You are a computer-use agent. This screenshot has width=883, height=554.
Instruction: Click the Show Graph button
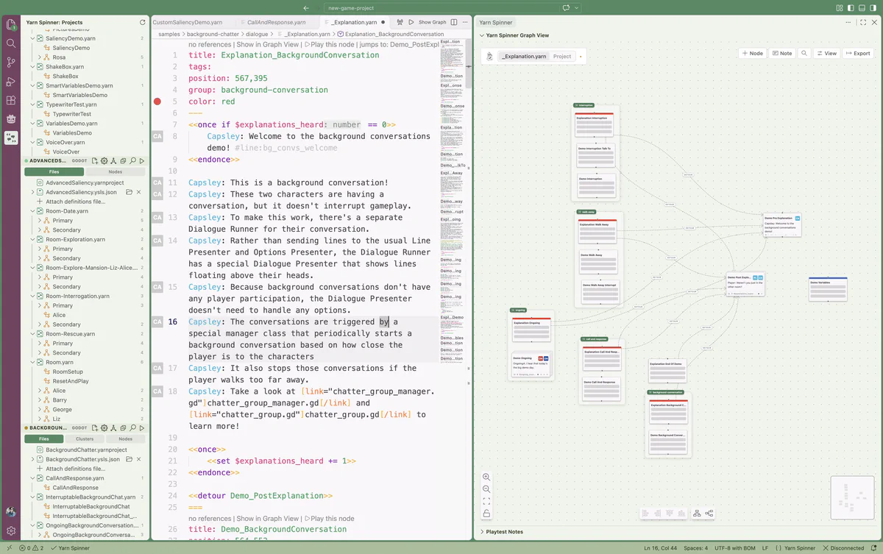(432, 22)
